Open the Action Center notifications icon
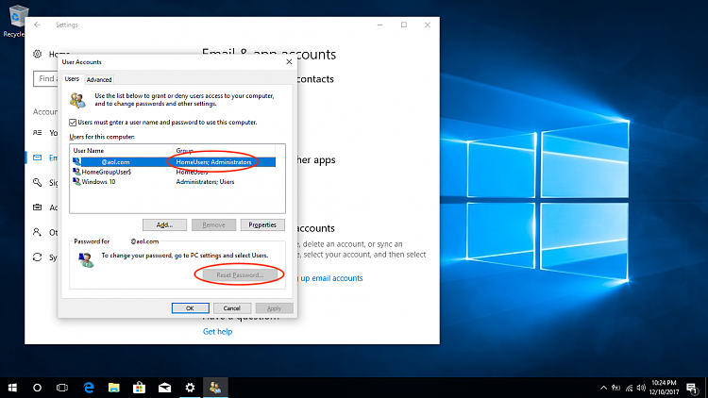This screenshot has width=708, height=398. [692, 388]
